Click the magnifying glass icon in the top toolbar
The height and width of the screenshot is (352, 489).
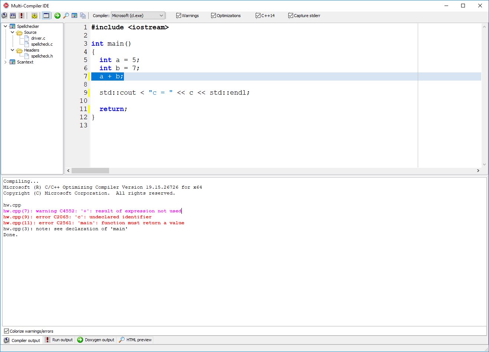pyautogui.click(x=66, y=16)
